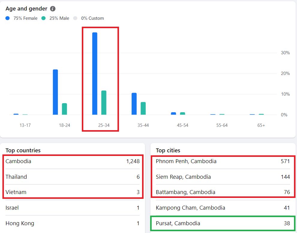Click the '10%' y-axis label
This screenshot has height=233, width=297.
pyautogui.click(x=285, y=94)
